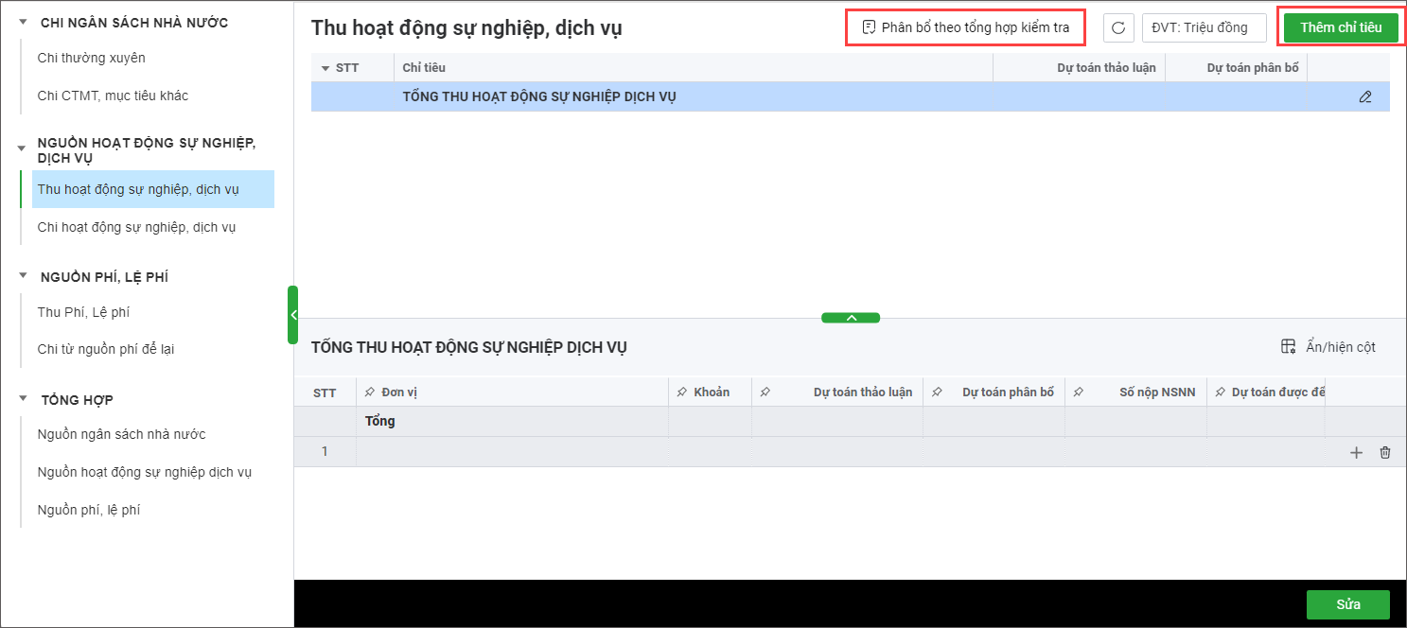Click trash icon to delete row 1

[1385, 453]
